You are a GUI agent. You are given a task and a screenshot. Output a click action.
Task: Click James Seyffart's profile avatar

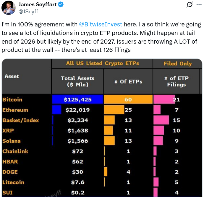[x=9, y=8]
